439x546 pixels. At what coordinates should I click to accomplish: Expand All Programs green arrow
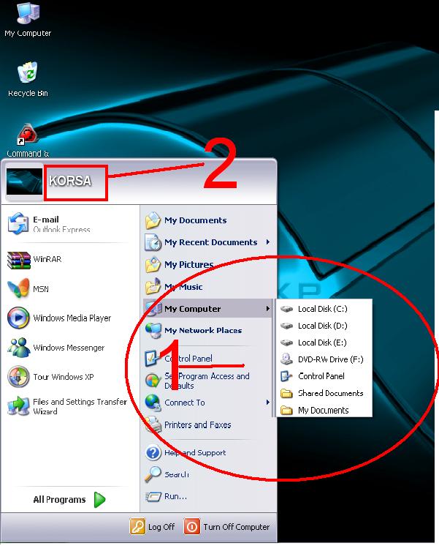point(100,500)
